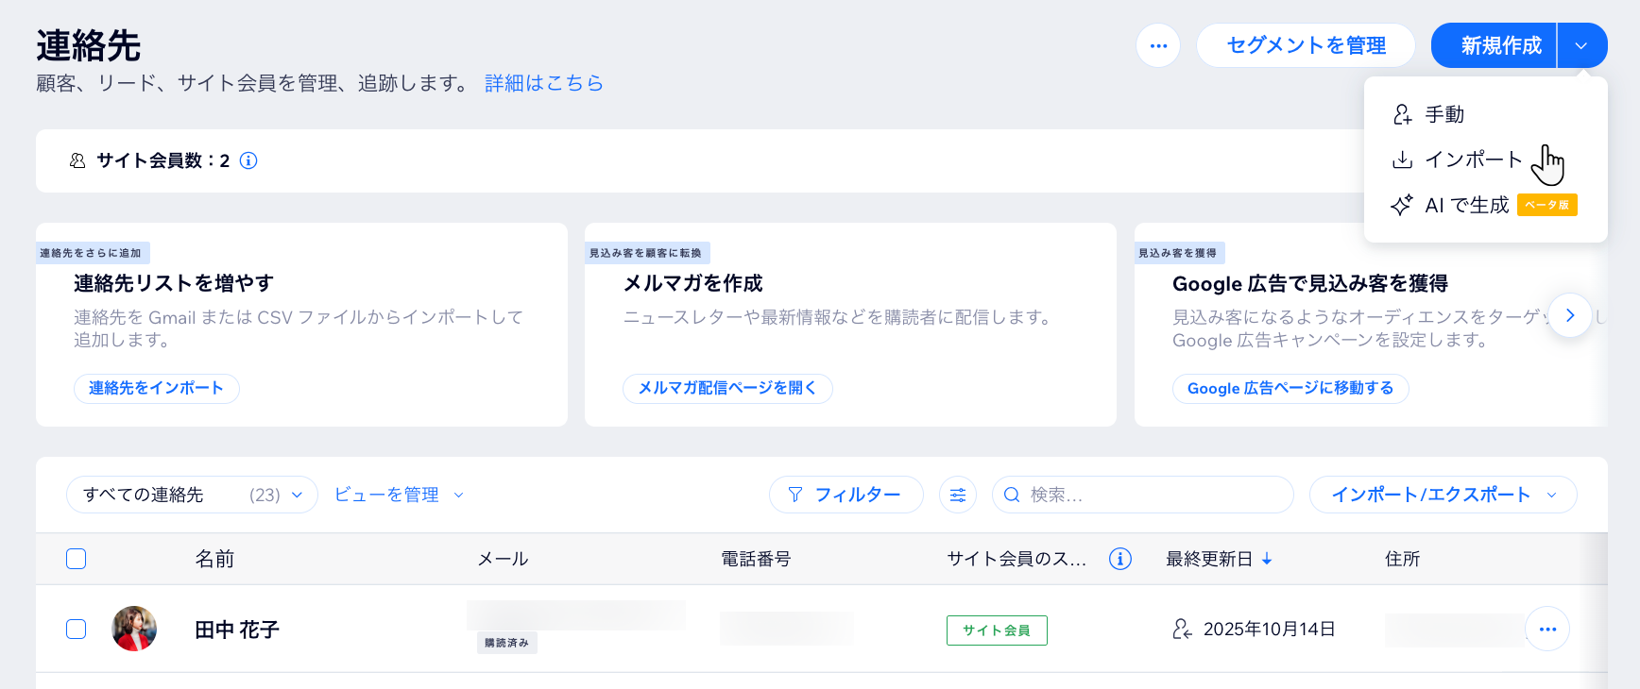Click the 連絡先をインポート button
The image size is (1640, 689).
click(157, 388)
